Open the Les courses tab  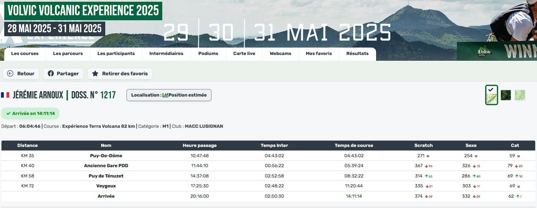[25, 54]
